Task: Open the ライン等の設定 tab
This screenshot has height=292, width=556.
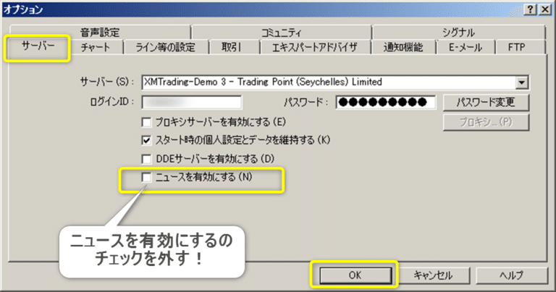Action: click(165, 47)
